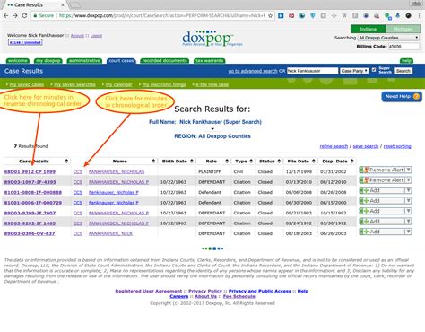The width and height of the screenshot is (425, 332).
Task: Open Add dropdown arrow for case 81C01-0006-IF-000729
Action: (x=408, y=201)
